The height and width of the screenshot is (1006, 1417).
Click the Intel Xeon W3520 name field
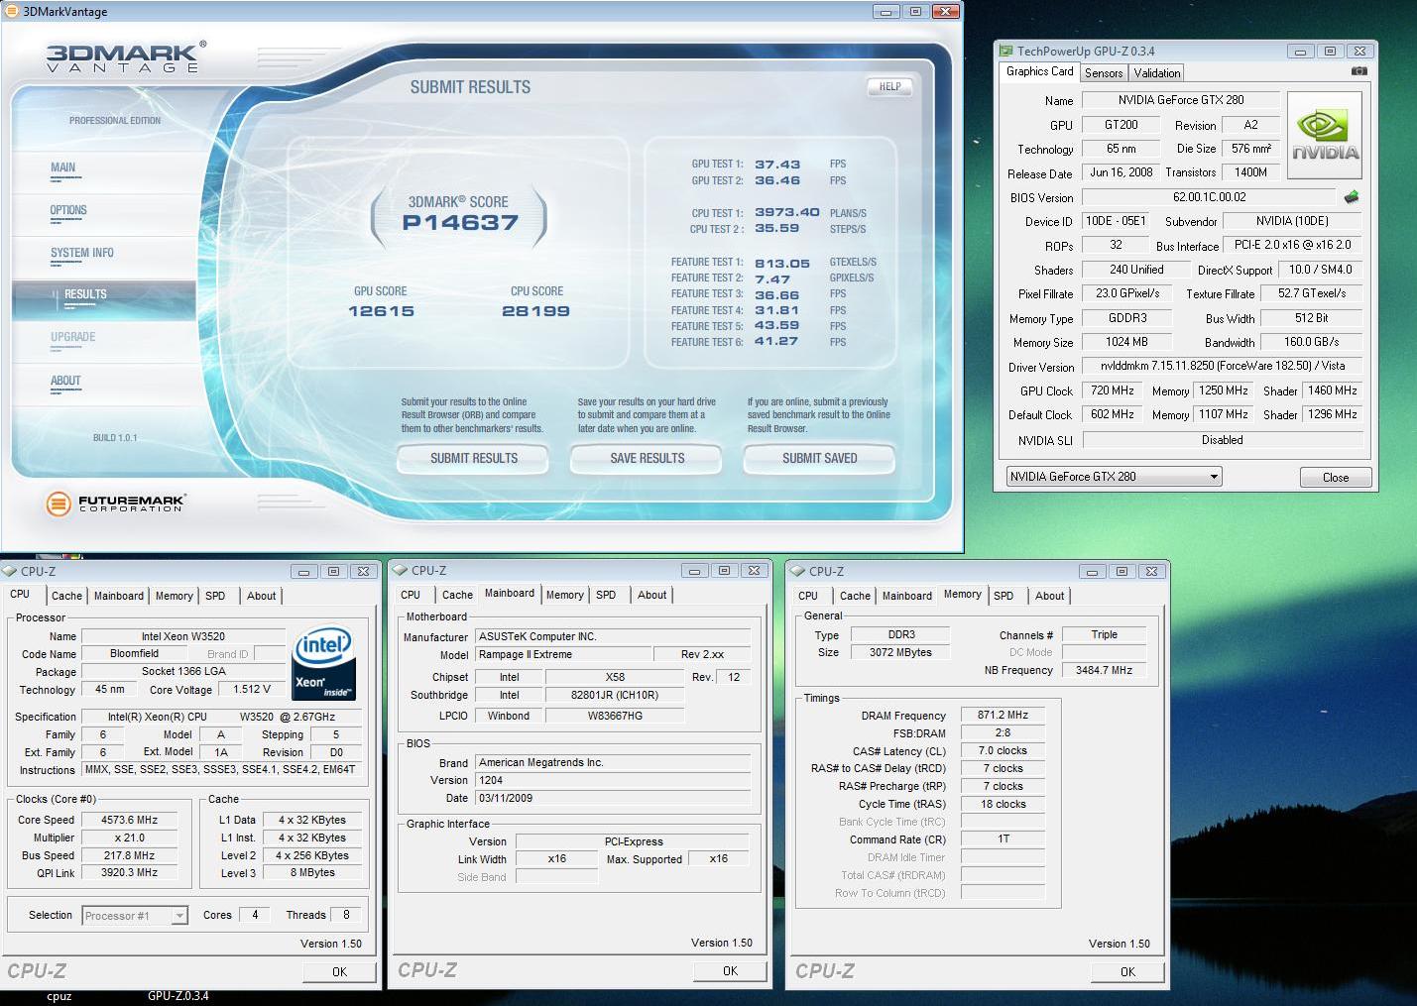tap(183, 637)
